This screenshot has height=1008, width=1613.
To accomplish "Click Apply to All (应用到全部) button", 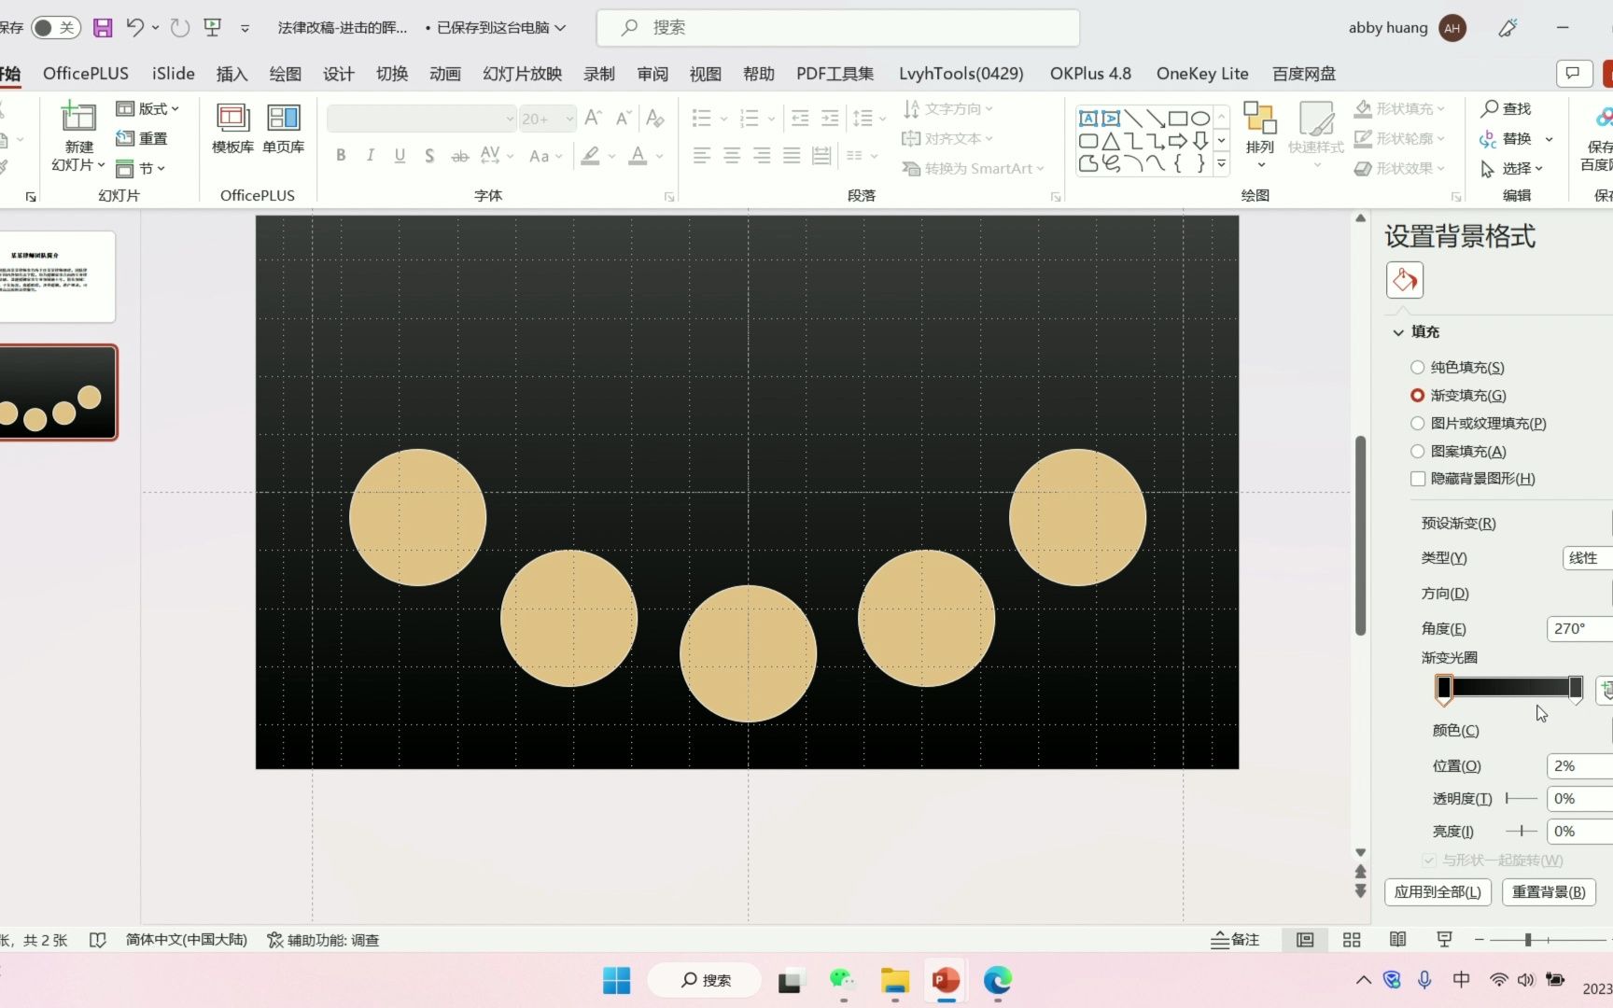I will click(1438, 891).
